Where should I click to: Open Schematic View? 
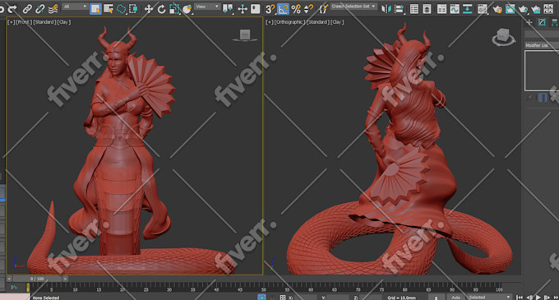pyautogui.click(x=468, y=9)
